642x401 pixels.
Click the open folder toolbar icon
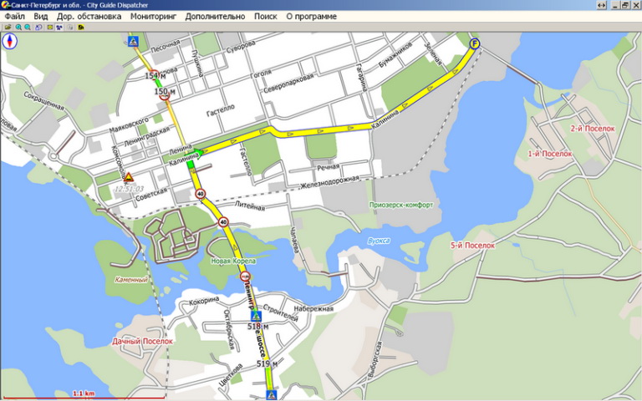click(8, 27)
